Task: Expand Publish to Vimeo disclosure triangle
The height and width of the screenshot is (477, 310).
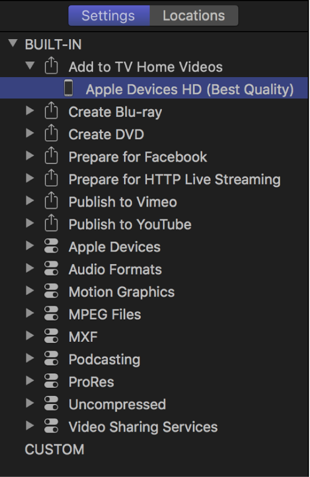Action: [x=30, y=201]
